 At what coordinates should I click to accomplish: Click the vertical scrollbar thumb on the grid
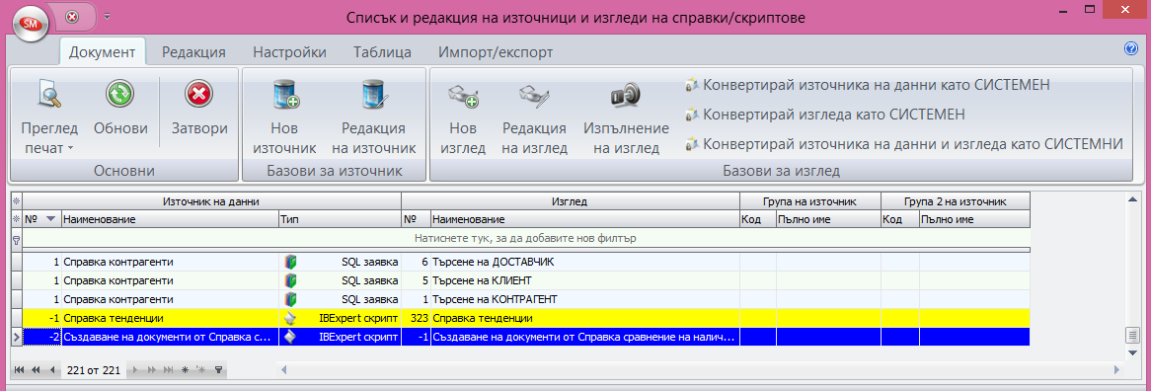[1132, 336]
